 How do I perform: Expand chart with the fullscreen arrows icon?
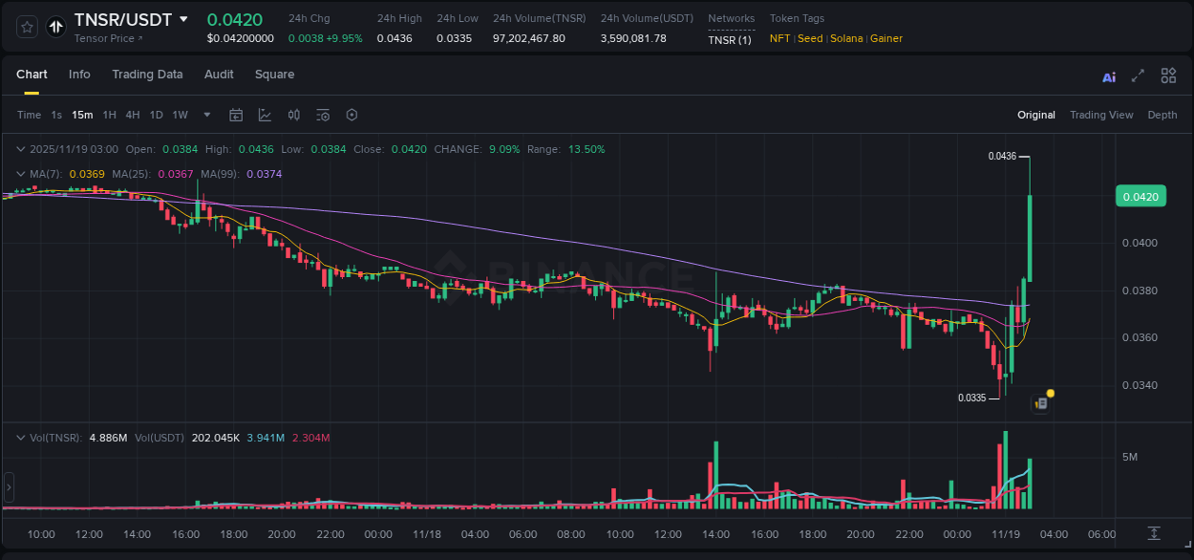1138,75
